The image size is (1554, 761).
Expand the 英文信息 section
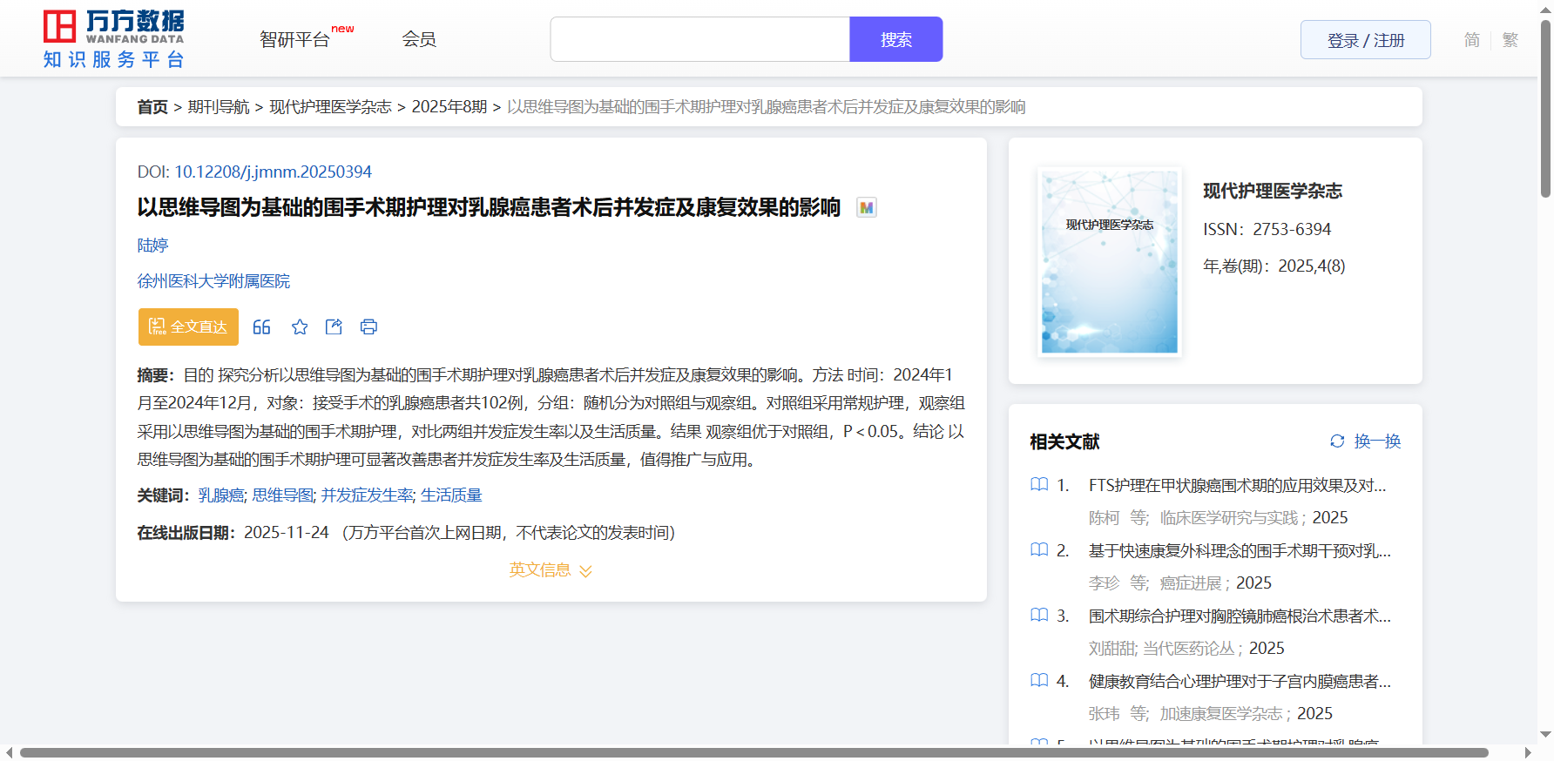551,570
